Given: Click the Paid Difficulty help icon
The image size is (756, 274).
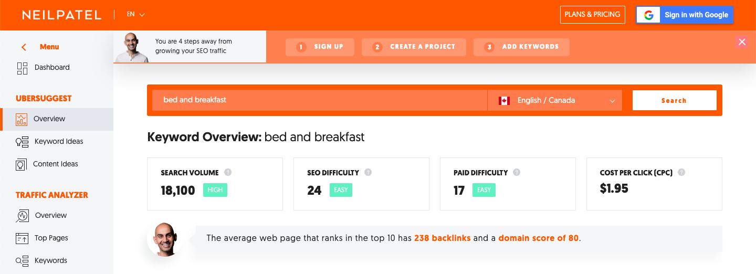Looking at the screenshot, I should coord(517,172).
